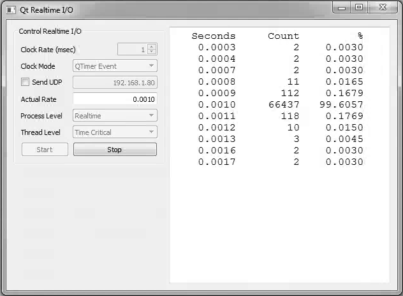
Task: Click the Send UDP label text
Action: coord(47,82)
